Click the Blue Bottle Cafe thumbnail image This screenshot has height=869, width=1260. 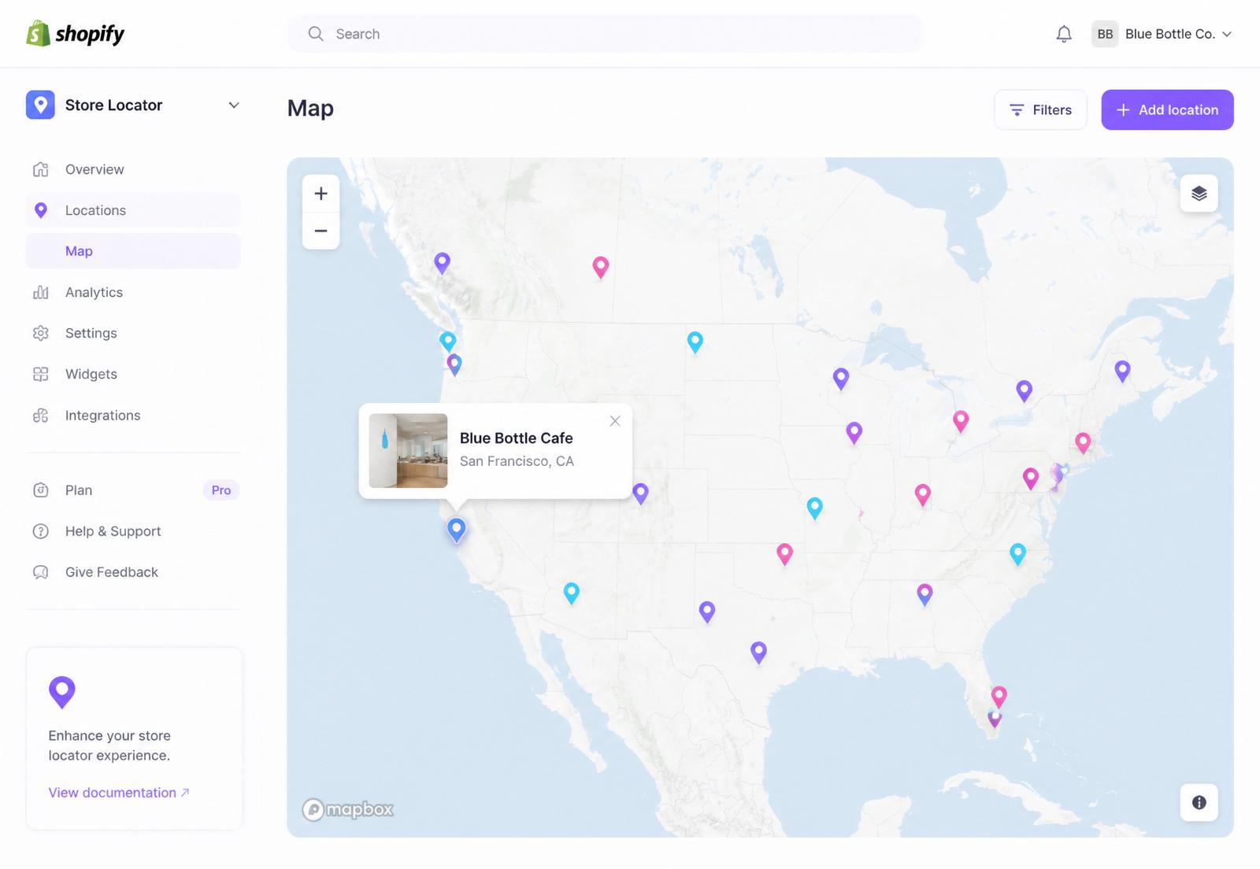[408, 451]
